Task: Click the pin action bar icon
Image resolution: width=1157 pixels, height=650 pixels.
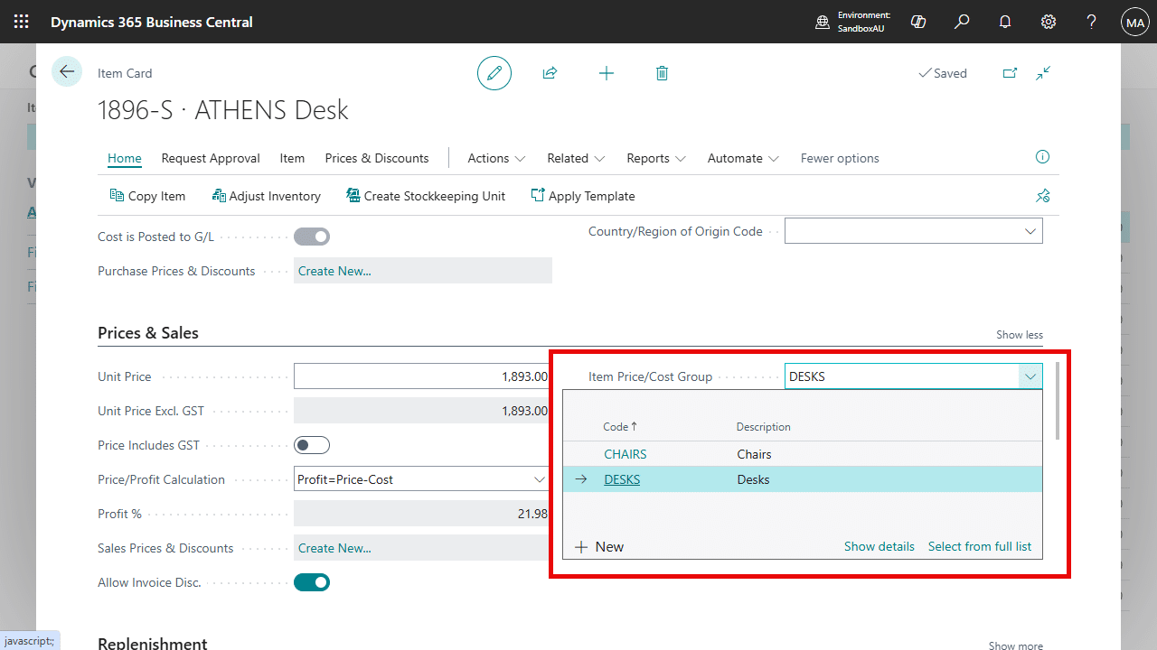Action: (1043, 196)
